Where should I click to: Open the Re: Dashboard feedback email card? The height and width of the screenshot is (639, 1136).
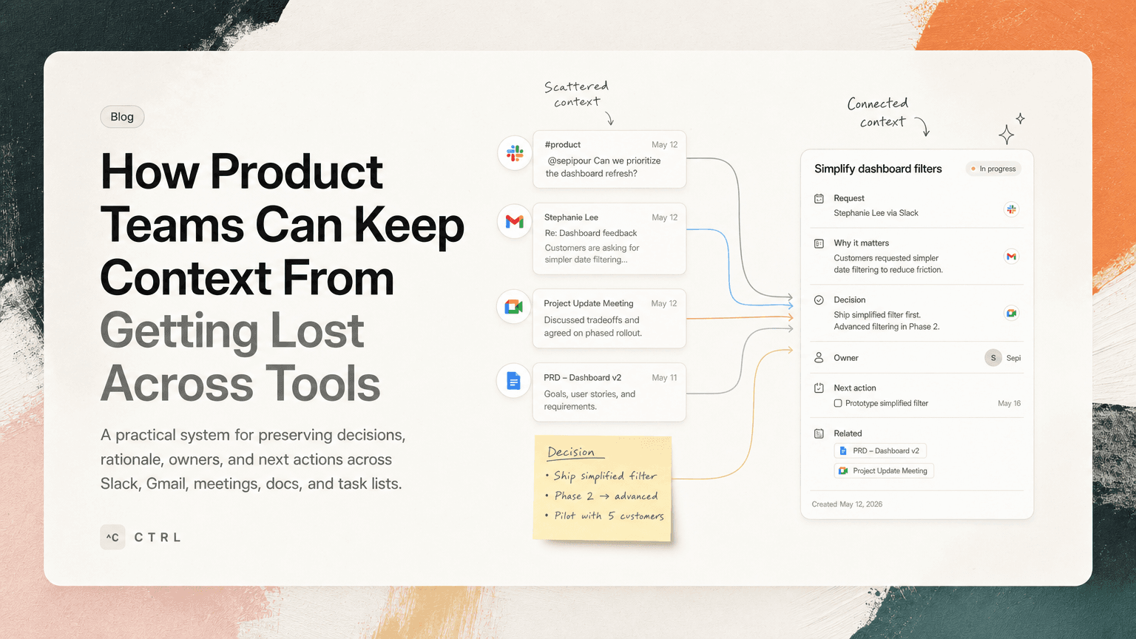tap(609, 239)
